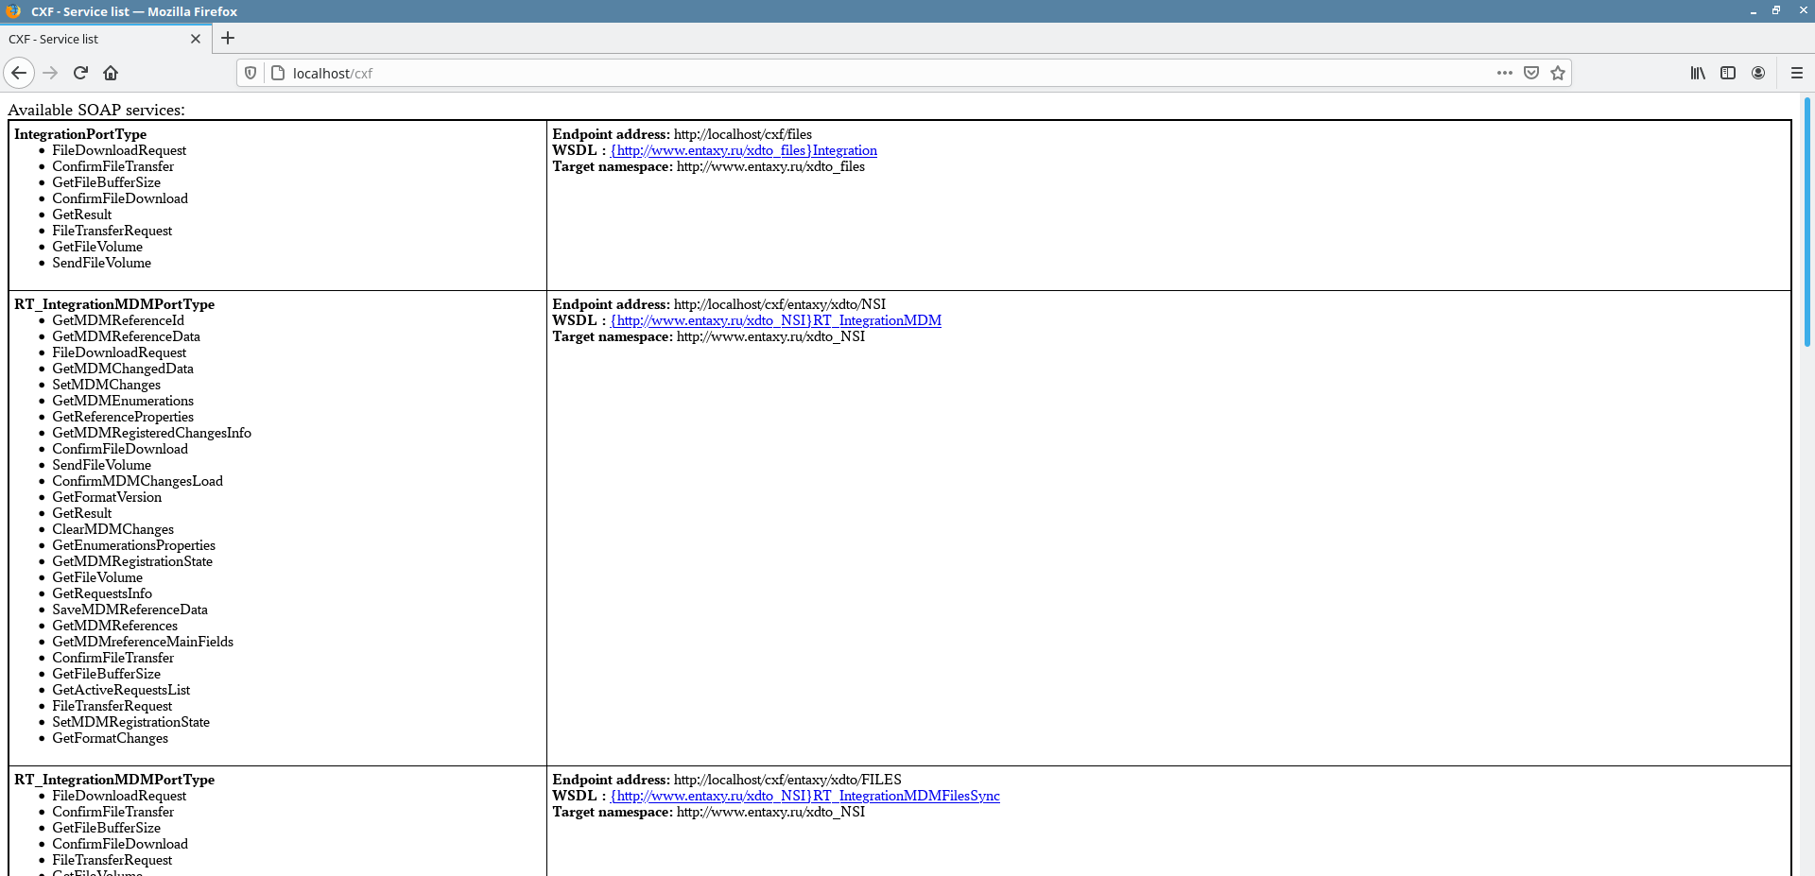Viewport: 1815px width, 876px height.
Task: Click the back navigation arrow
Action: [x=19, y=73]
